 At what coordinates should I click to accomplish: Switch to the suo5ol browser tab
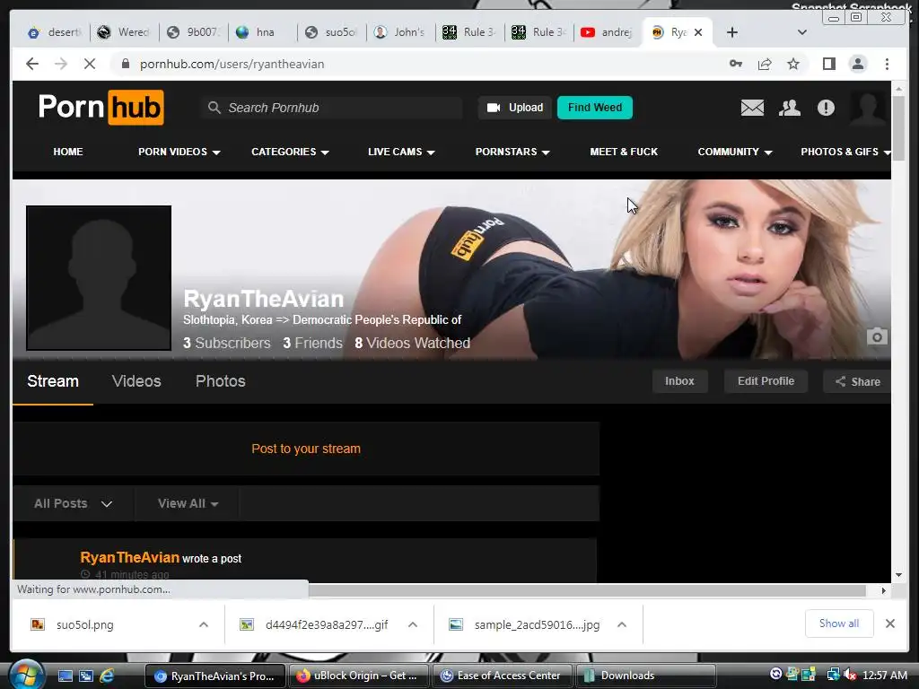point(331,32)
